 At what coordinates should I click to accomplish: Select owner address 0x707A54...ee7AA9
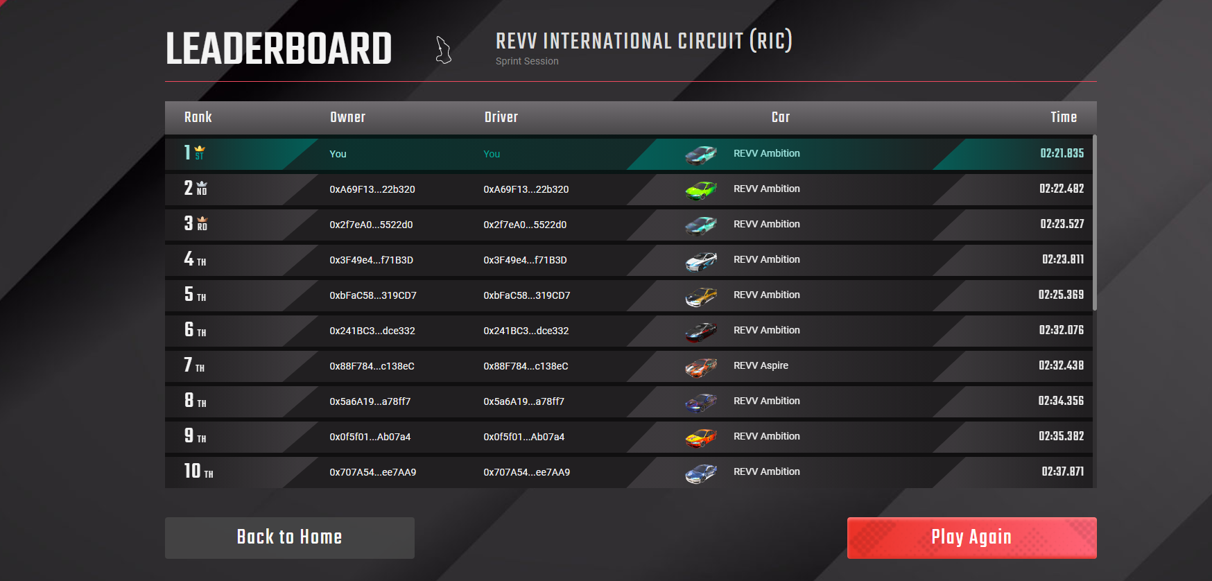373,472
